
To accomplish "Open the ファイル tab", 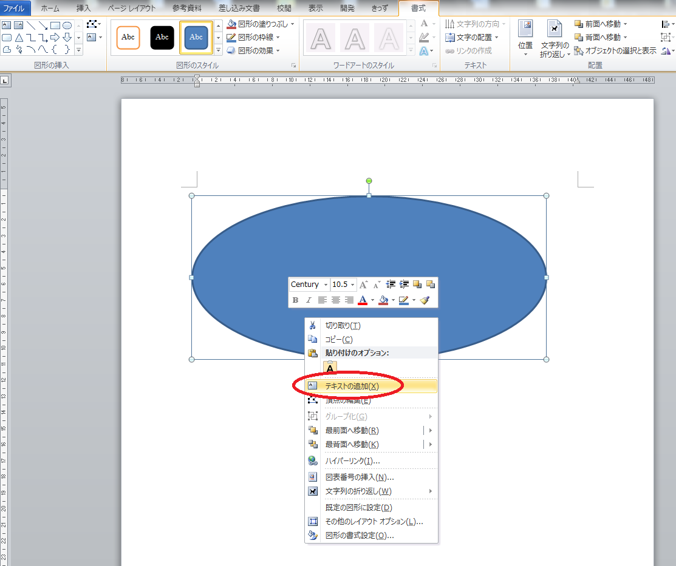I will [15, 8].
